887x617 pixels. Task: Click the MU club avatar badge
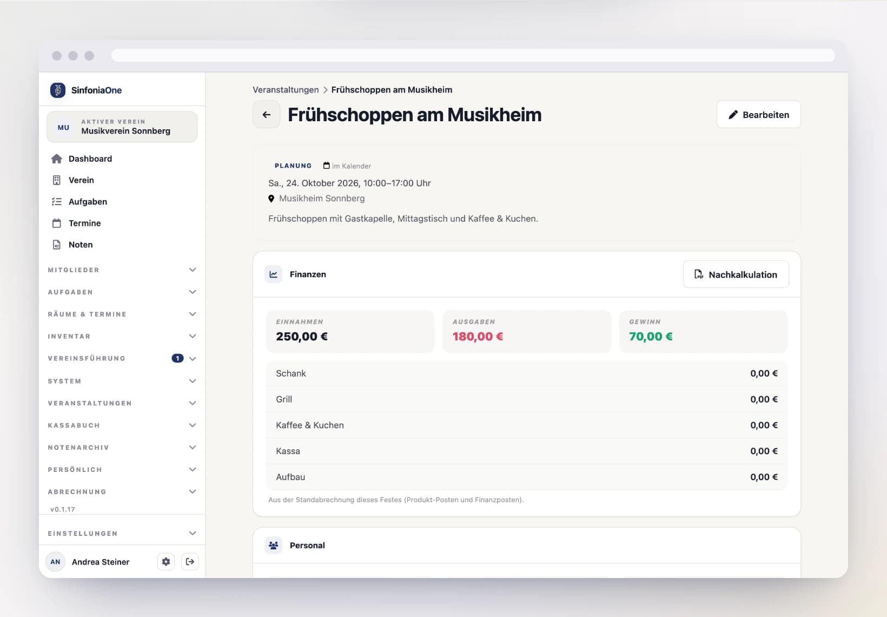pyautogui.click(x=63, y=128)
